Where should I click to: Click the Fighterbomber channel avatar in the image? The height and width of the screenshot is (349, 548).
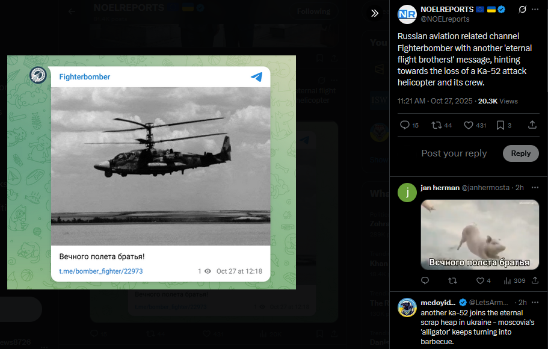(38, 75)
